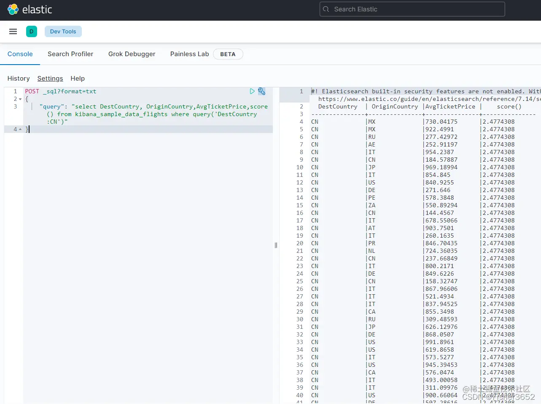Open console History
This screenshot has height=404, width=541.
(x=19, y=79)
